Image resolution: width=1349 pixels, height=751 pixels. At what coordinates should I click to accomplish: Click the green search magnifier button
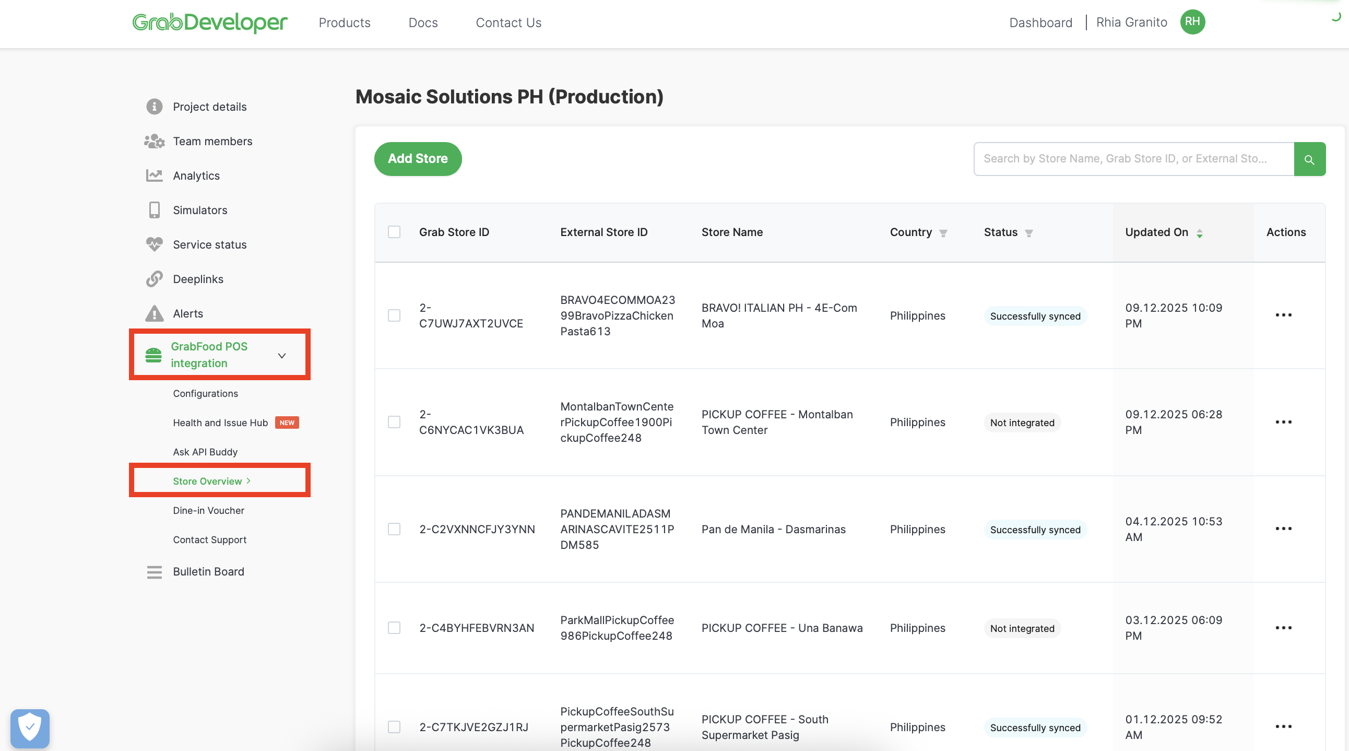(x=1309, y=159)
